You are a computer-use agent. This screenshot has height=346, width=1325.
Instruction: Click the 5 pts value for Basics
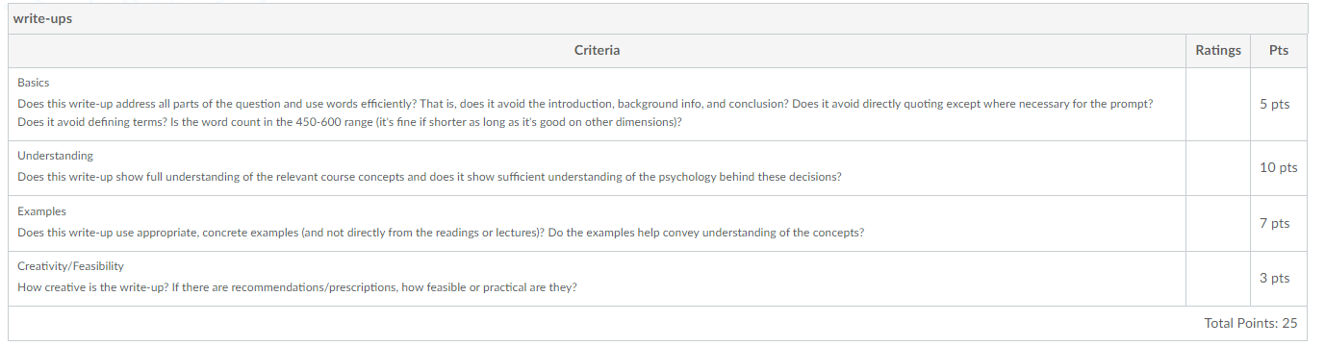[x=1274, y=104]
